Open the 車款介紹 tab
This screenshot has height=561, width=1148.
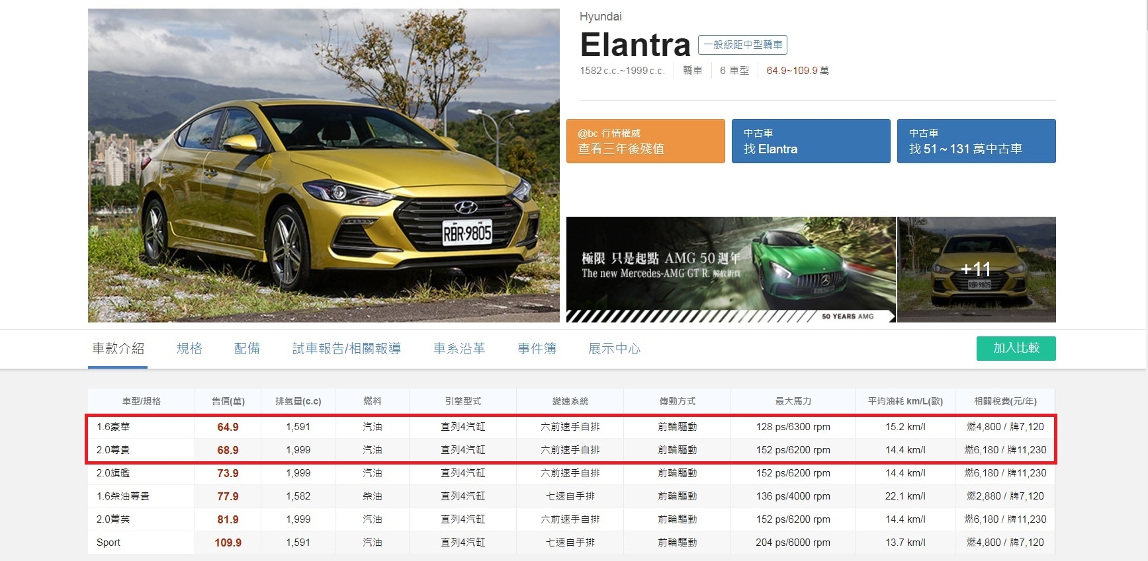click(118, 348)
